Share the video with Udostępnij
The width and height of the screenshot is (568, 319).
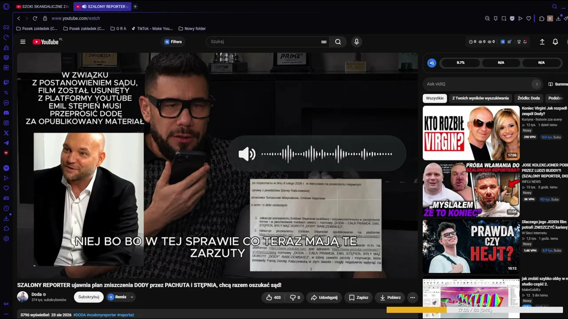[x=324, y=297]
